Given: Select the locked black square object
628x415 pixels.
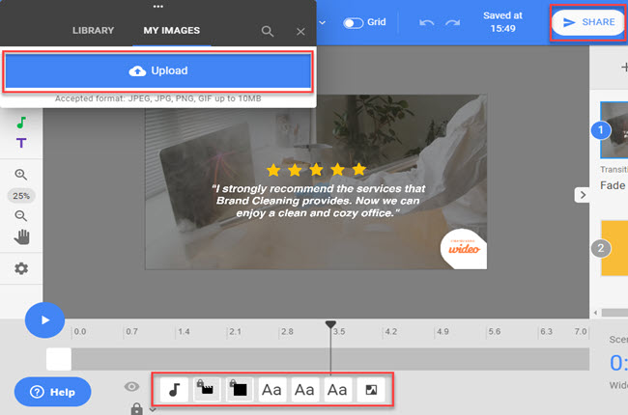Looking at the screenshot, I should point(240,389).
